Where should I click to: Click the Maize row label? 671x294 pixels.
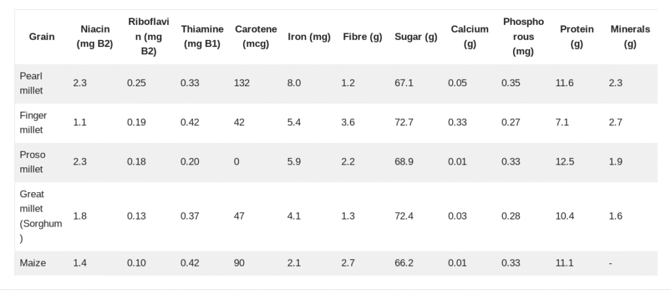pos(33,263)
